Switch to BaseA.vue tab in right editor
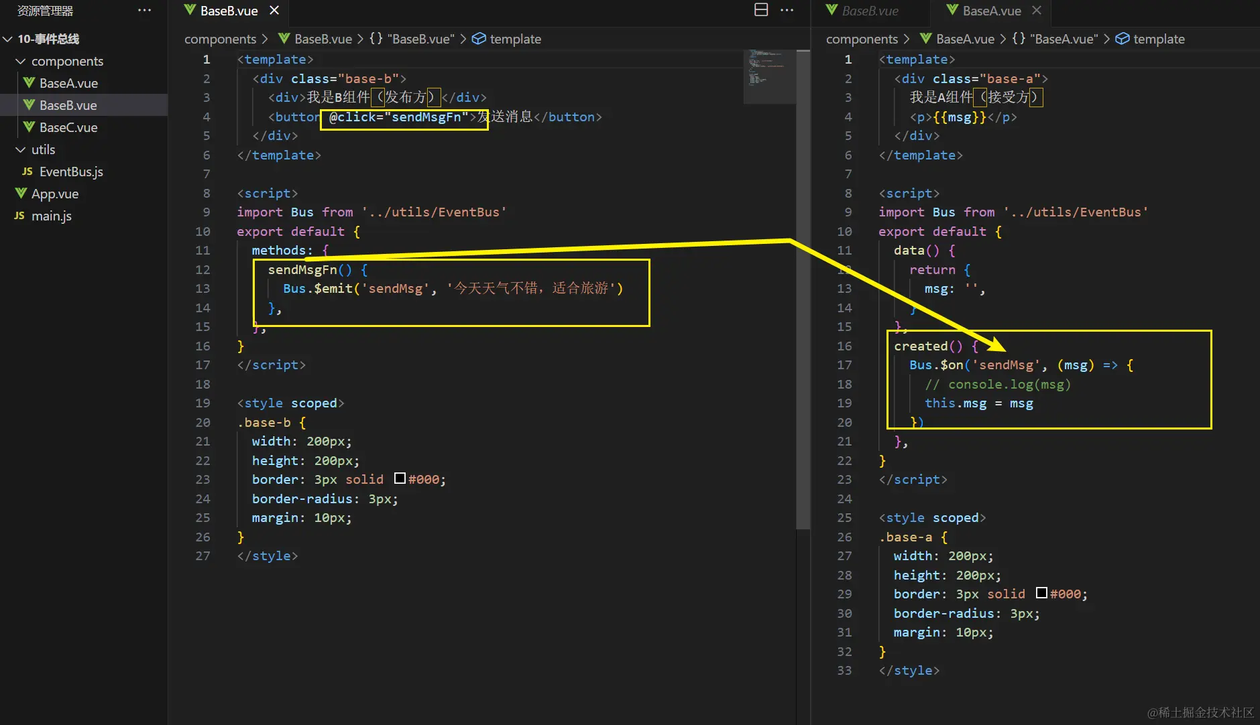The width and height of the screenshot is (1260, 725). point(992,11)
